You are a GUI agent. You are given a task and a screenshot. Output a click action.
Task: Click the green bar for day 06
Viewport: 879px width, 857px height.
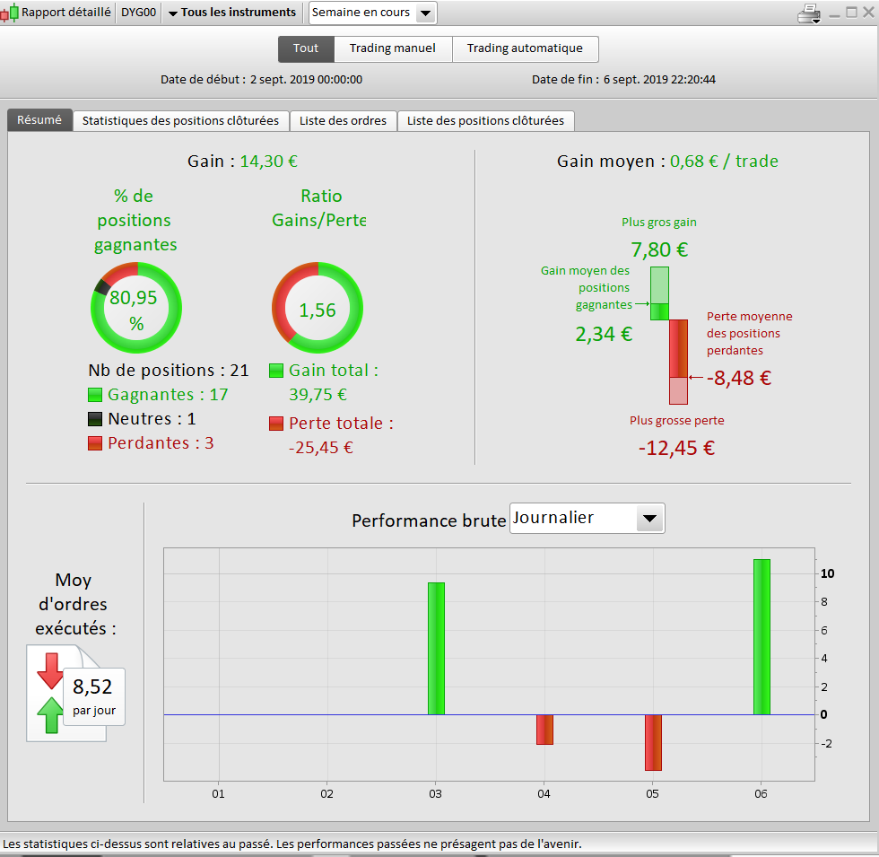pos(762,637)
